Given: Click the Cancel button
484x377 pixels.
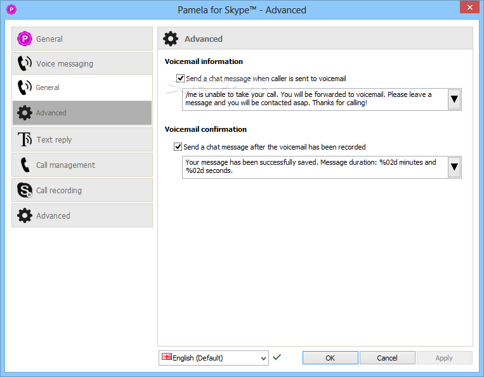Looking at the screenshot, I should coord(387,358).
